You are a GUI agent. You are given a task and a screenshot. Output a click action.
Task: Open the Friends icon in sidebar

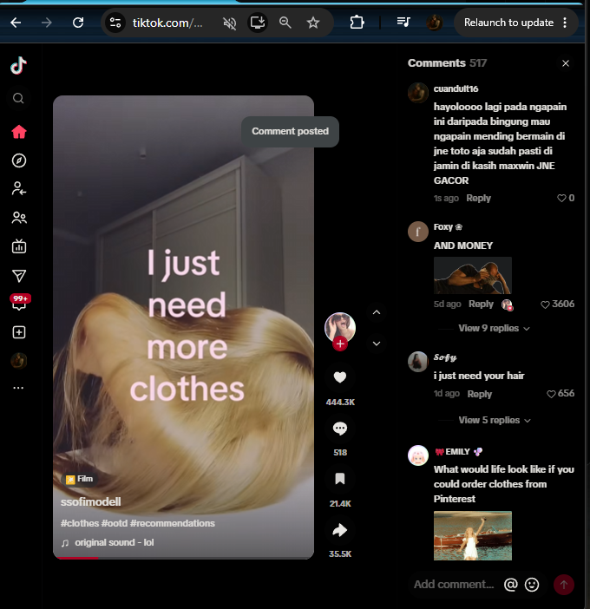click(18, 218)
